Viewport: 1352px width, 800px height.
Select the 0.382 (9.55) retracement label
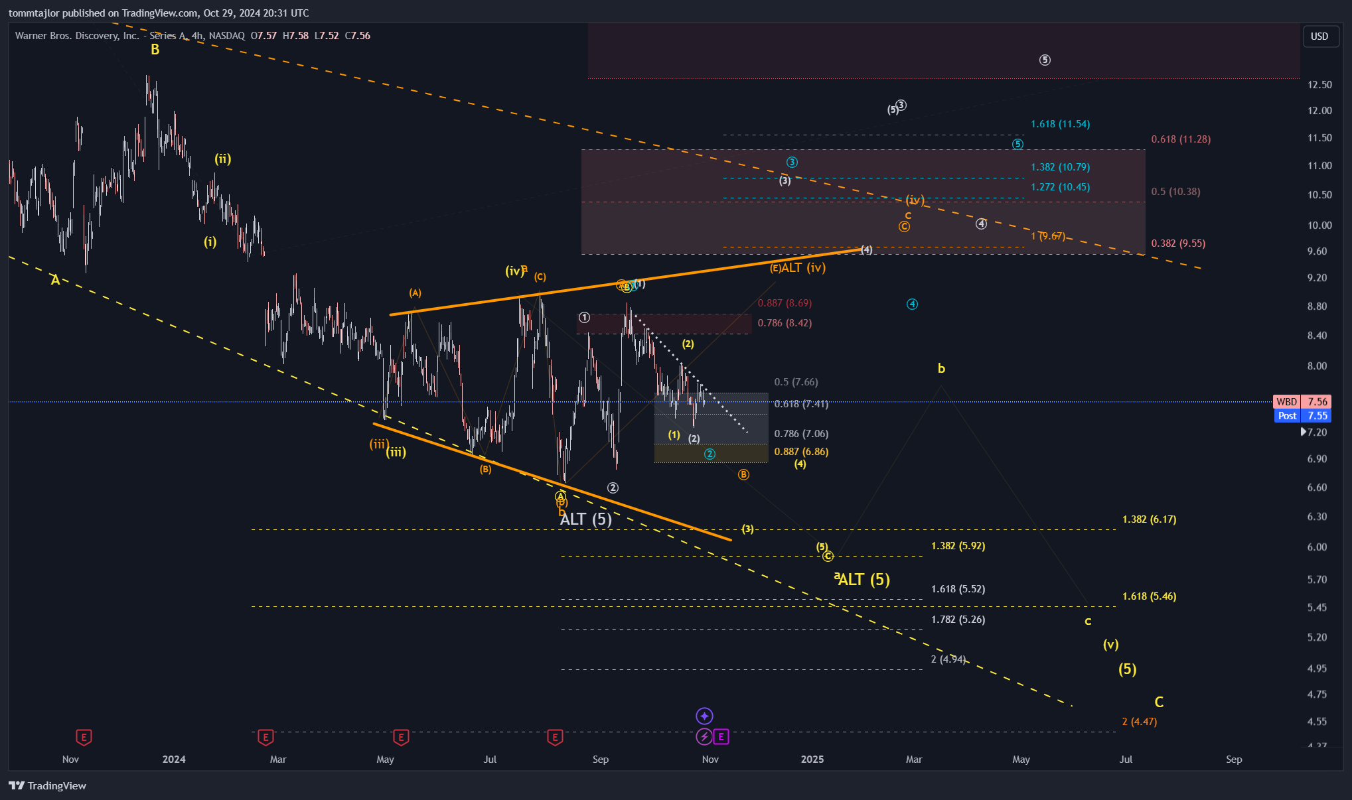pos(1178,243)
